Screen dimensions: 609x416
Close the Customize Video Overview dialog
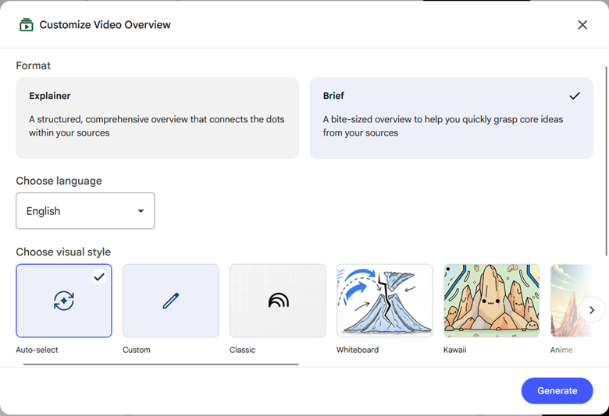coord(582,25)
